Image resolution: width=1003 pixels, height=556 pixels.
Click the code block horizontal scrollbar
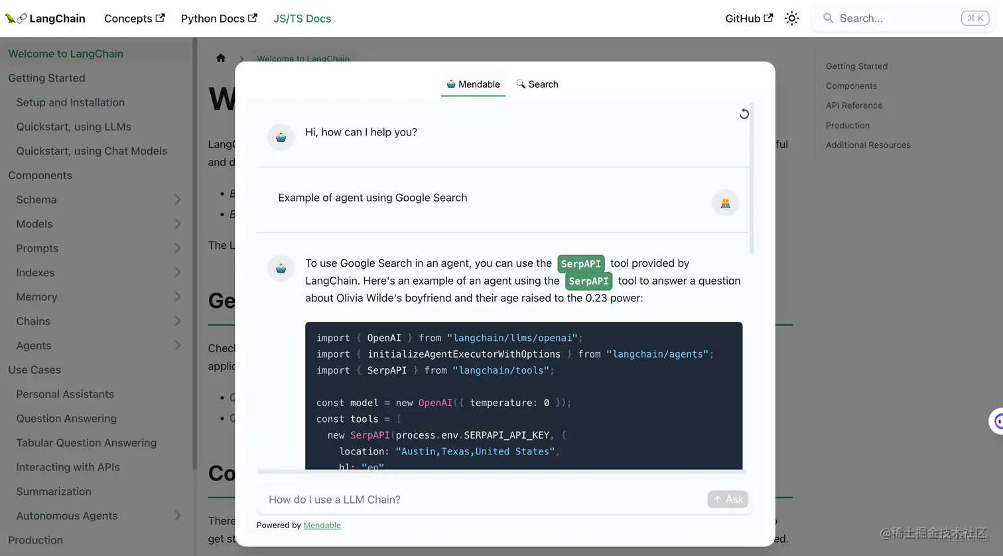click(501, 472)
